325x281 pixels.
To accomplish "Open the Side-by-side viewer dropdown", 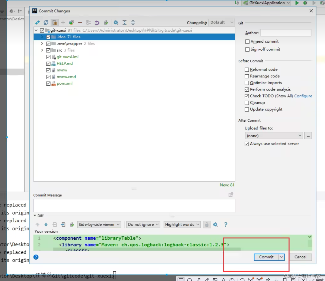I will pos(99,225).
